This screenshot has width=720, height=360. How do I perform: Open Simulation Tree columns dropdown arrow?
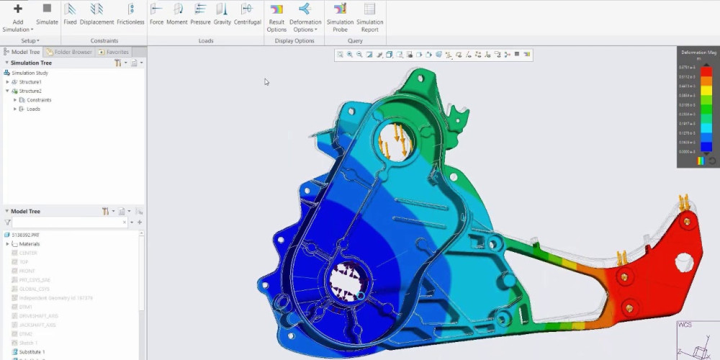click(141, 63)
